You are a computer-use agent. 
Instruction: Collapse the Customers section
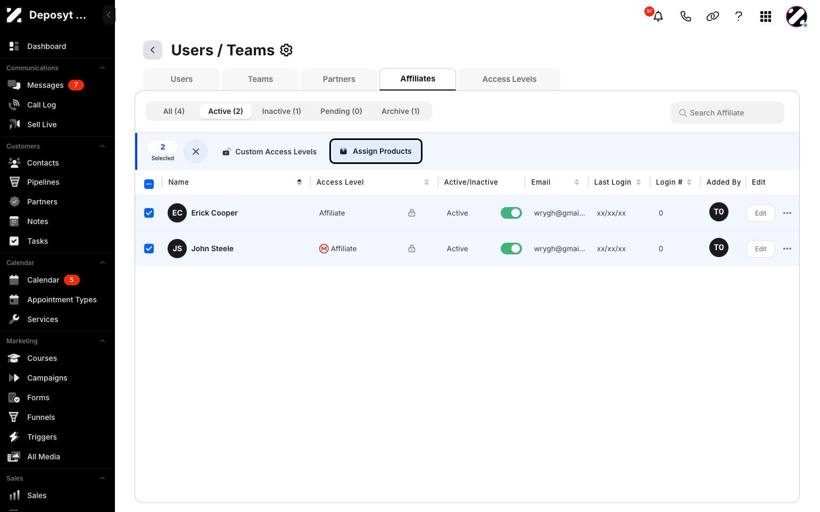tap(103, 146)
